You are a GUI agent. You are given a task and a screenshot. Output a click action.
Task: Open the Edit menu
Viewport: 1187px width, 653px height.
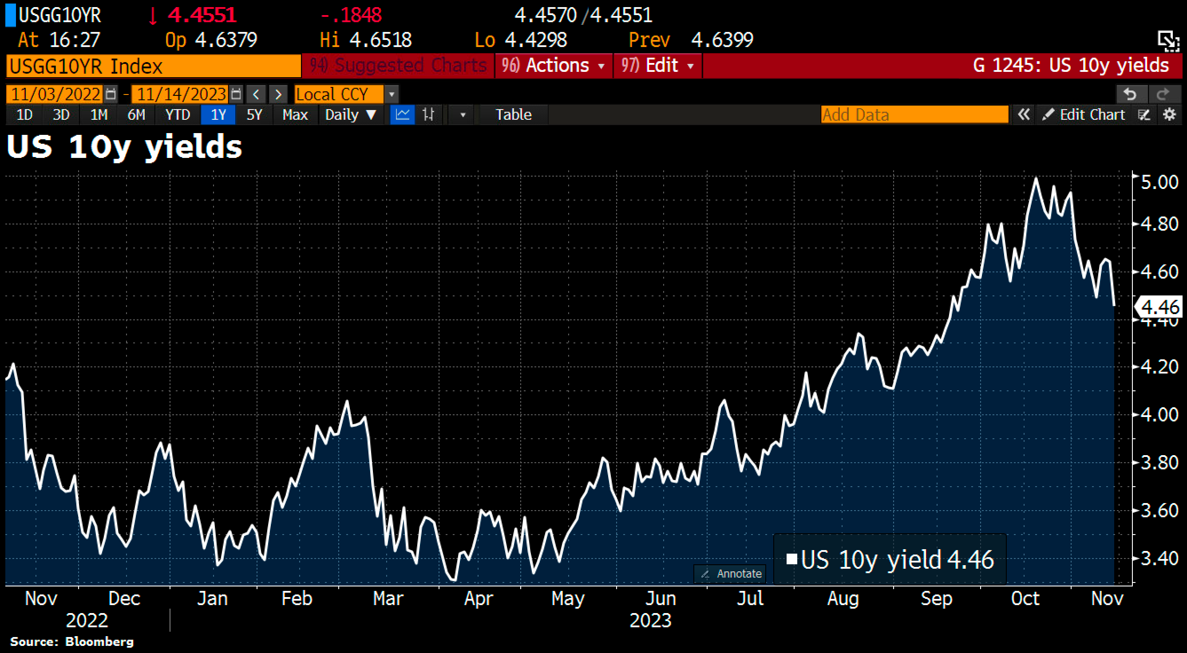[657, 66]
